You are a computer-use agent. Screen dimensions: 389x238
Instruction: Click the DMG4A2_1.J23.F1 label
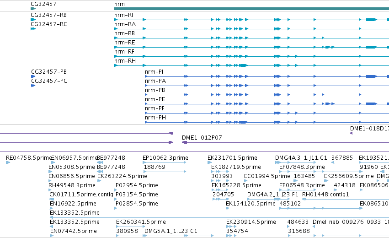[273, 195]
